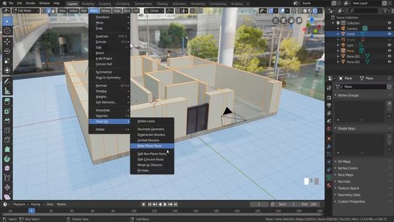Open the Material properties tab
The height and width of the screenshot is (222, 394).
329,185
